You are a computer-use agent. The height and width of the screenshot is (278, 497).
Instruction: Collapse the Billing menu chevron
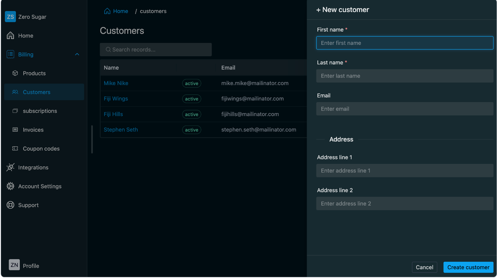pos(77,54)
